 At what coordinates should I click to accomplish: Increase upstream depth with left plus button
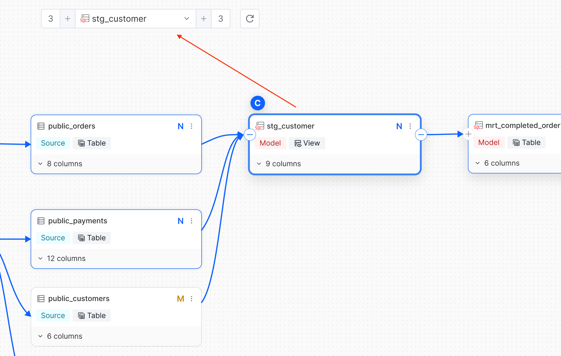tap(68, 19)
